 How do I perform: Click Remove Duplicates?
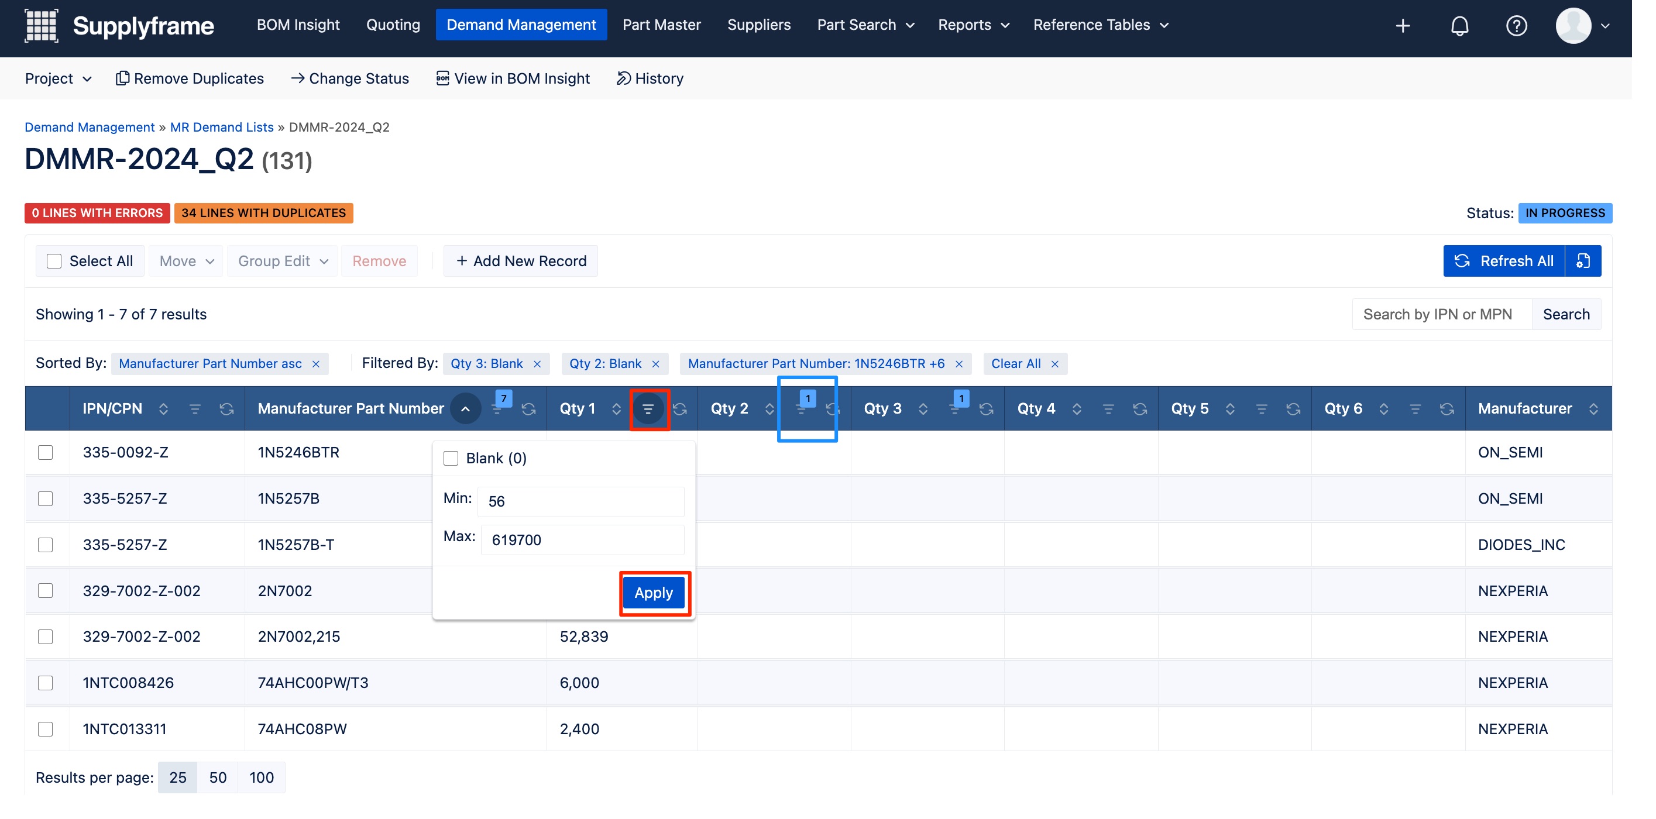pos(190,78)
